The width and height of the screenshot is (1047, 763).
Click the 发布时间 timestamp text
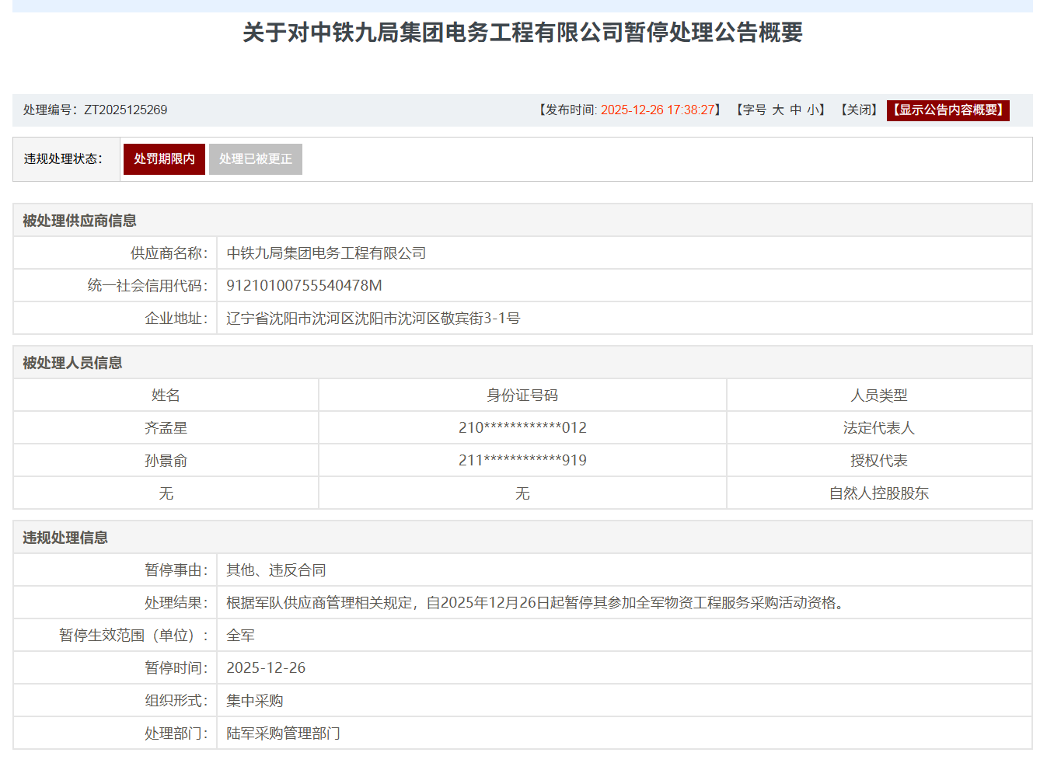(630, 110)
